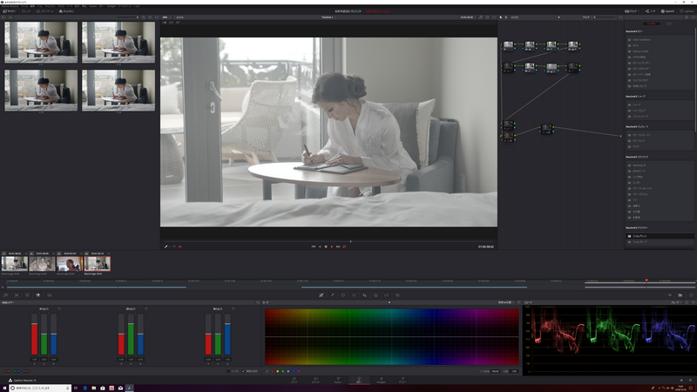
Task: Select the node editor pointer tool
Action: pyautogui.click(x=500, y=17)
